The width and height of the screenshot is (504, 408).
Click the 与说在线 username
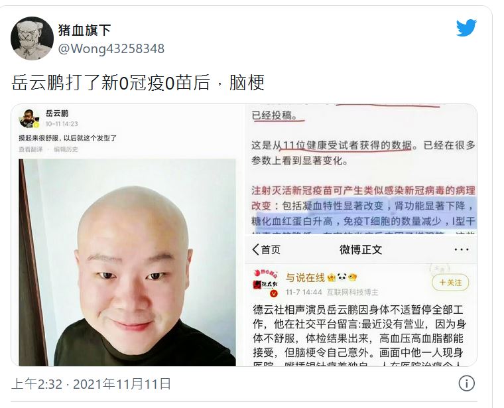tap(305, 277)
